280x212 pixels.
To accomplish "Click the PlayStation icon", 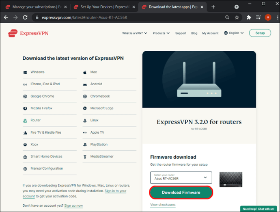I will coord(85,145).
